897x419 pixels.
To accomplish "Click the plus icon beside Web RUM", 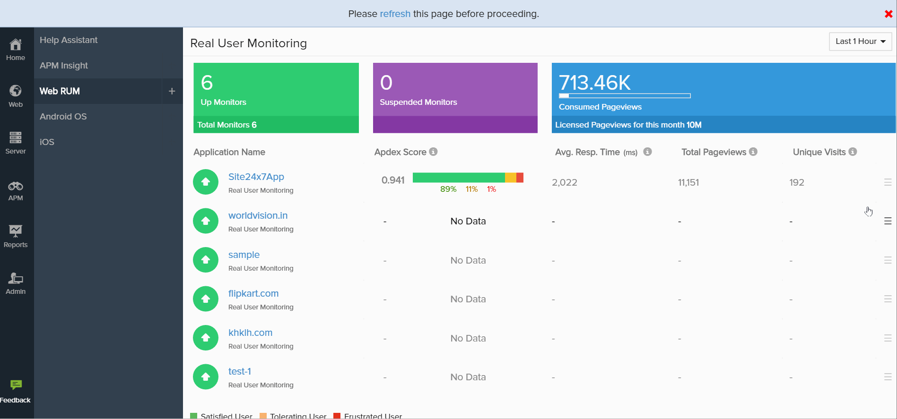I will pos(172,91).
